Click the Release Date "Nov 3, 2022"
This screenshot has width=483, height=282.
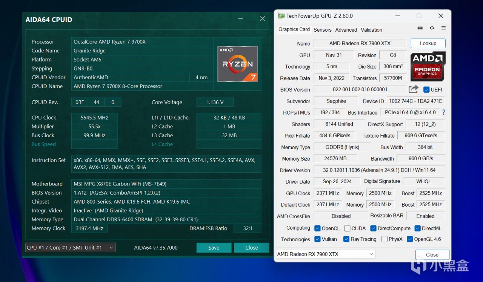click(x=332, y=78)
